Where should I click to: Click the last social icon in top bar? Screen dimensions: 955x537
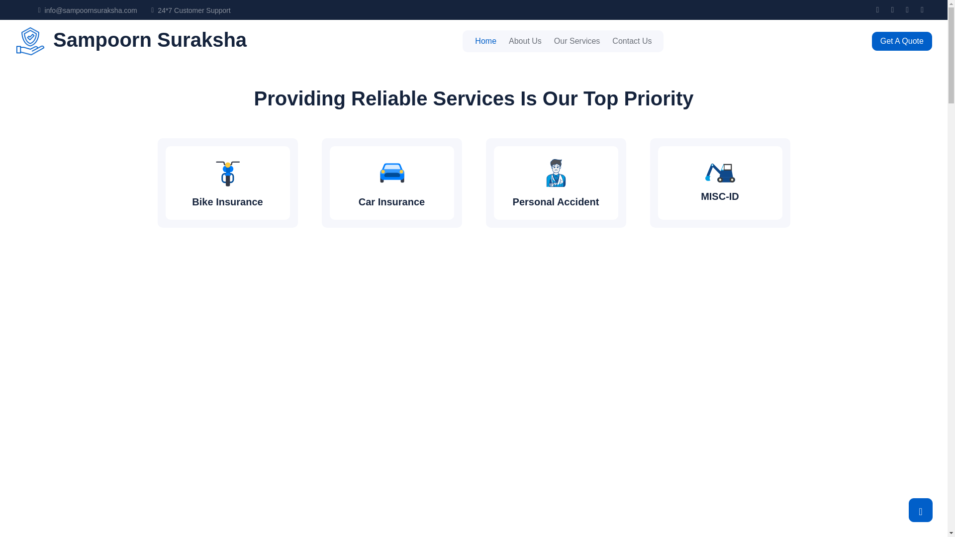pyautogui.click(x=922, y=10)
